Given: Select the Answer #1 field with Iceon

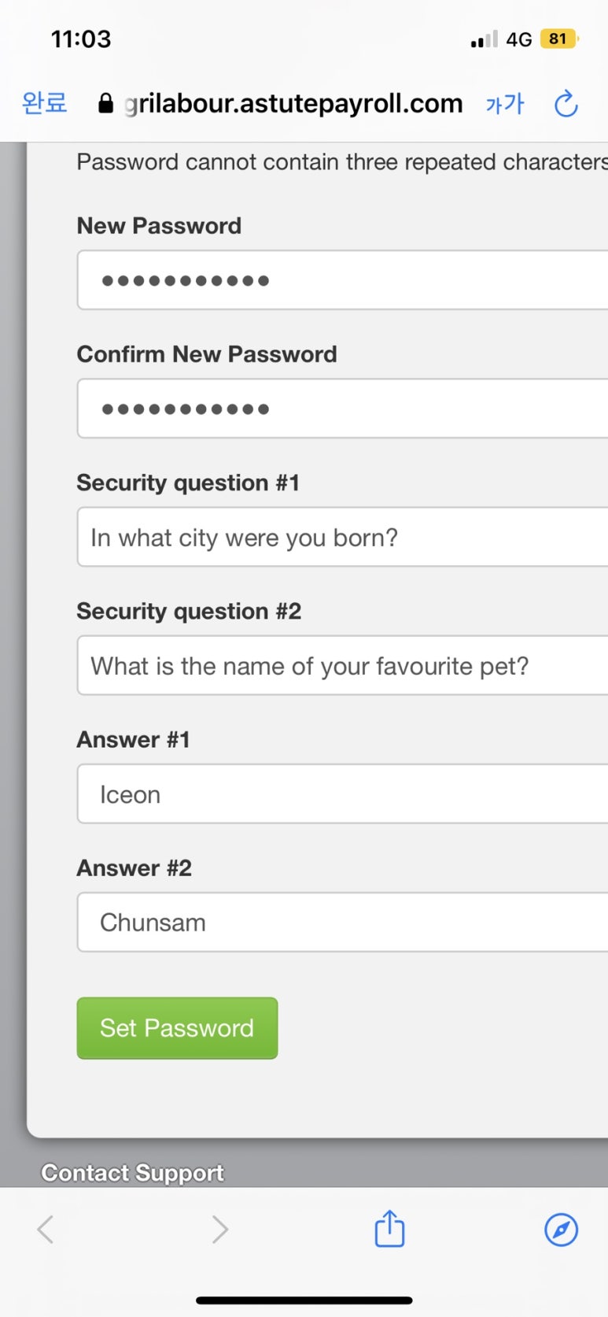Looking at the screenshot, I should (343, 794).
